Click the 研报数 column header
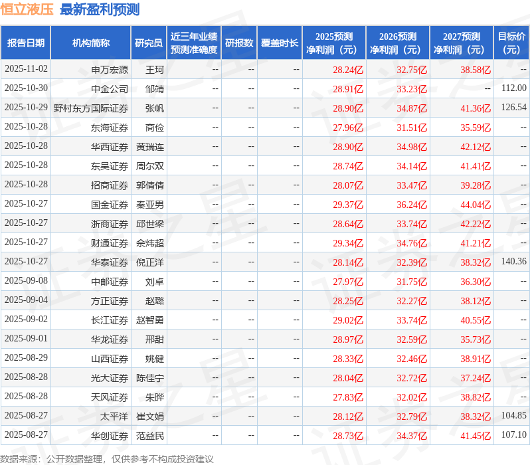This screenshot has height=465, width=530. pyautogui.click(x=239, y=43)
